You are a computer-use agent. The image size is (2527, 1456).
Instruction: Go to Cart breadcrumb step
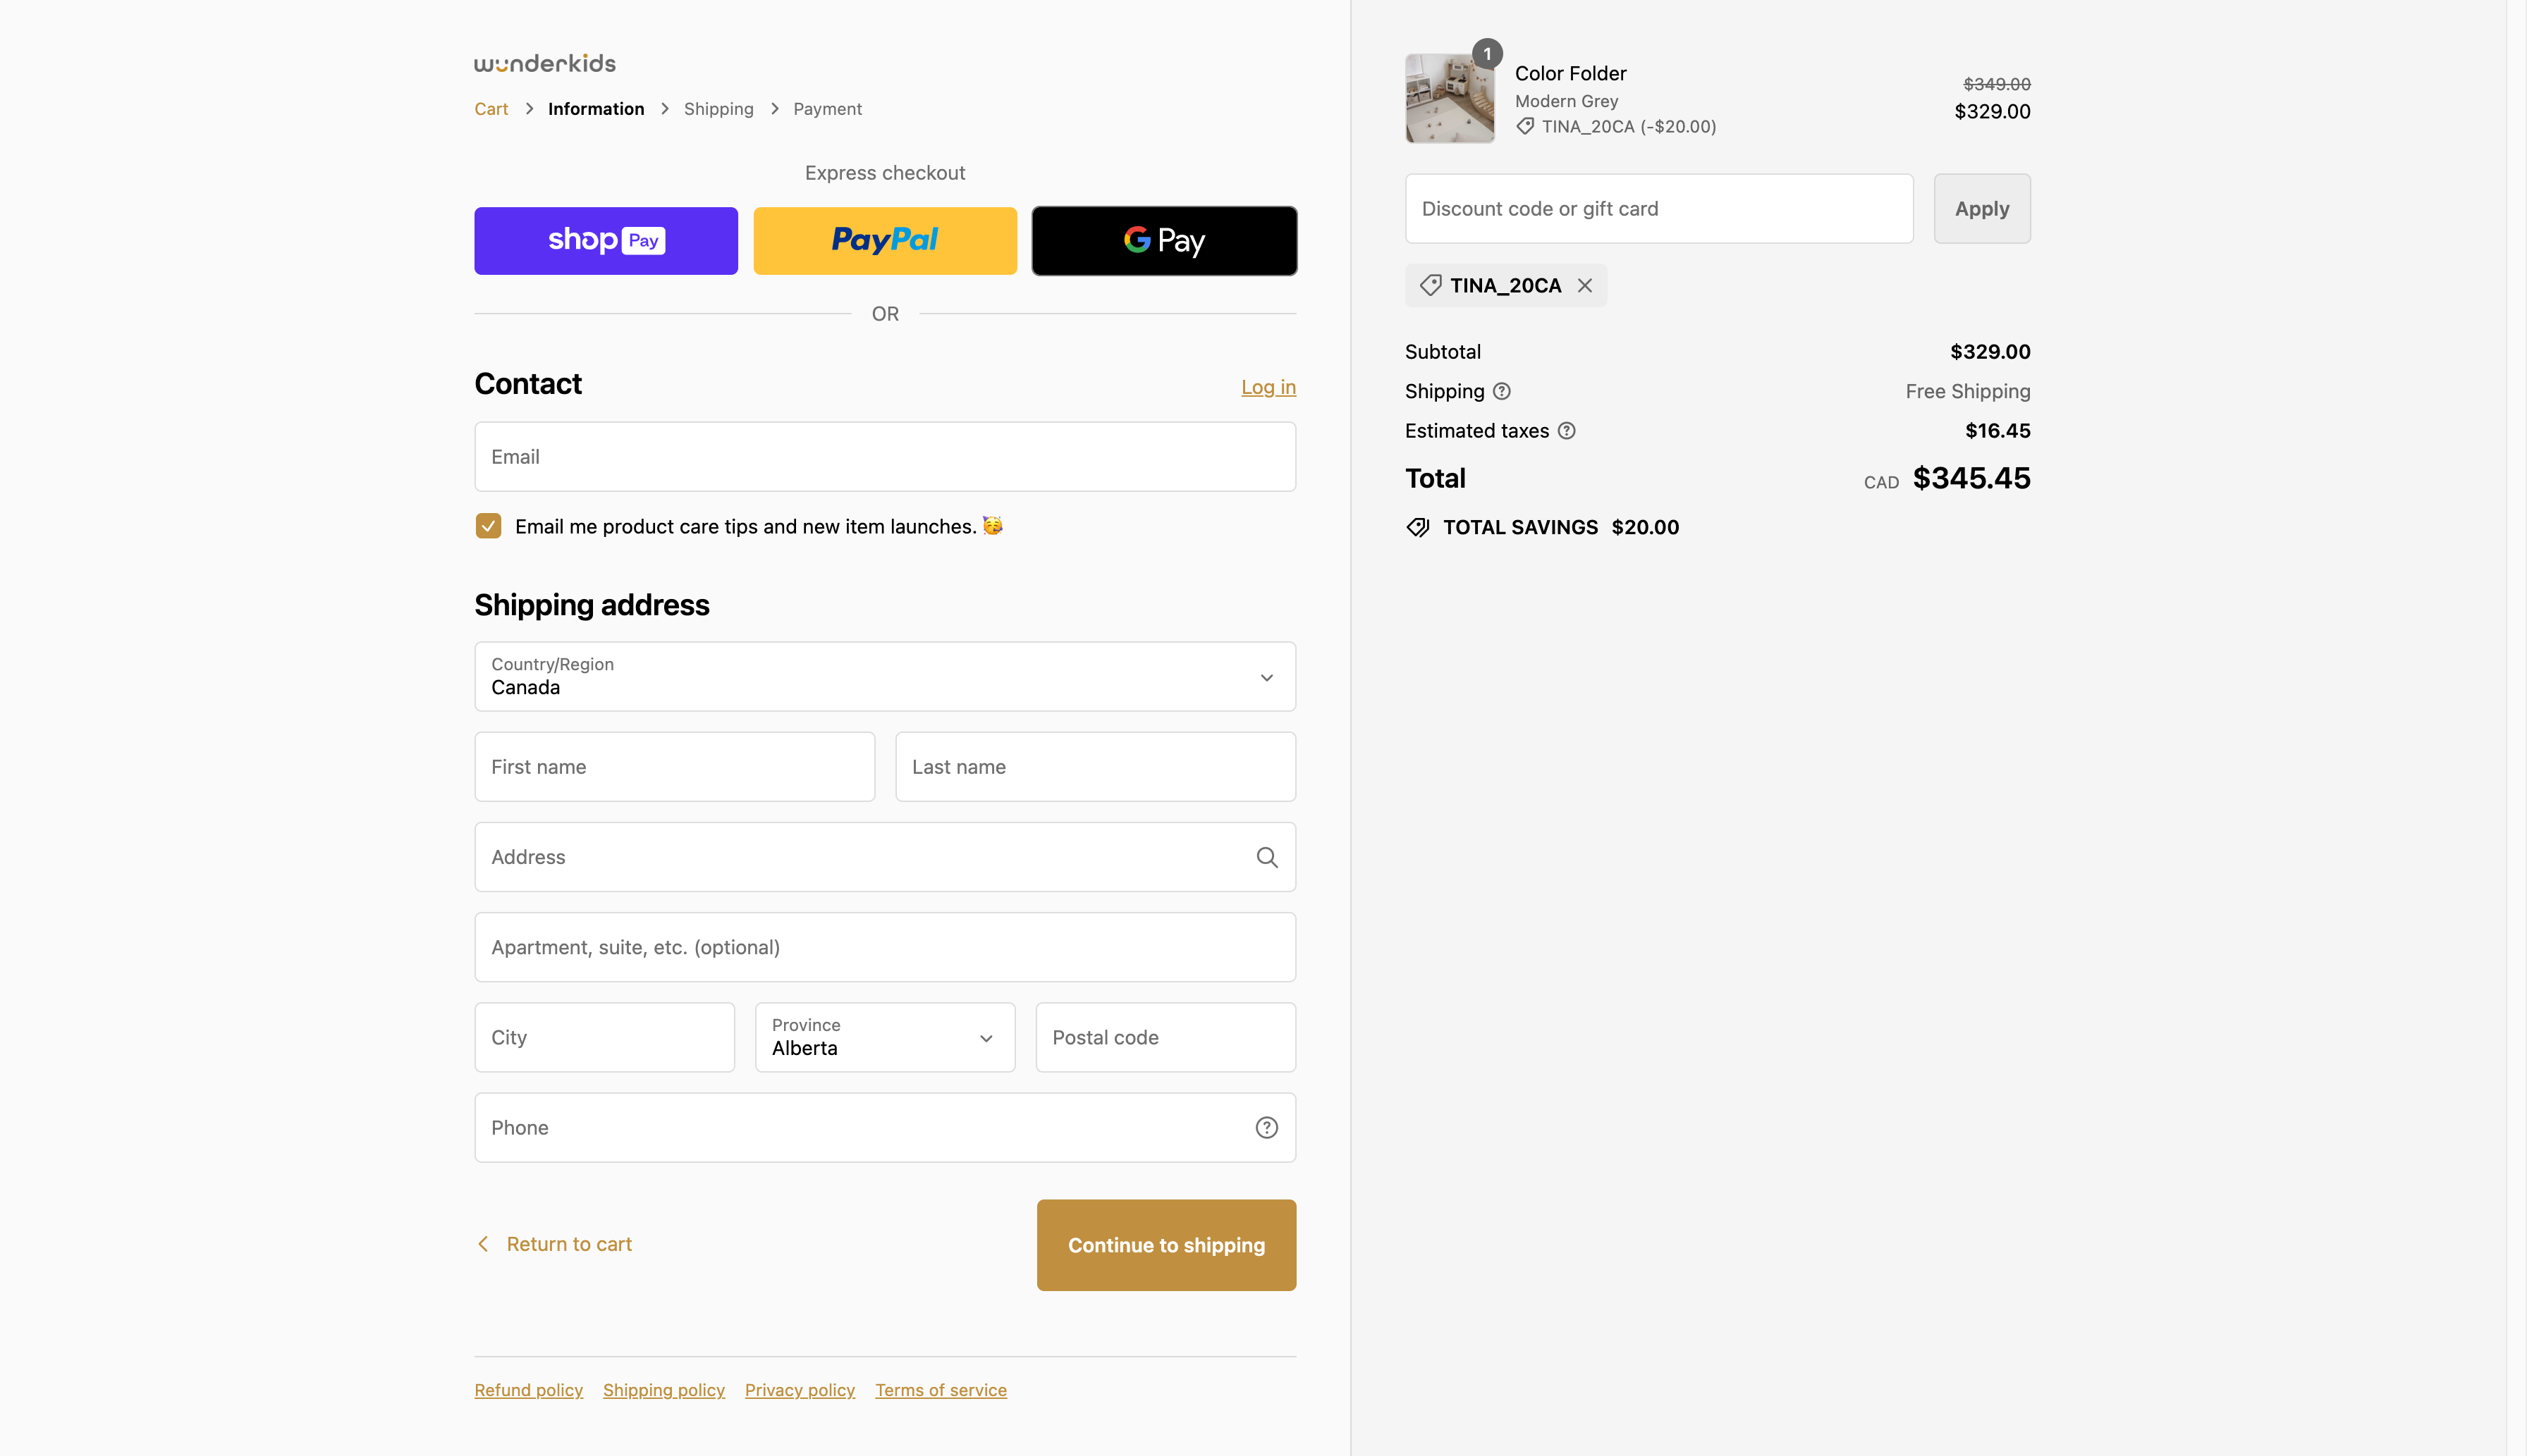490,109
